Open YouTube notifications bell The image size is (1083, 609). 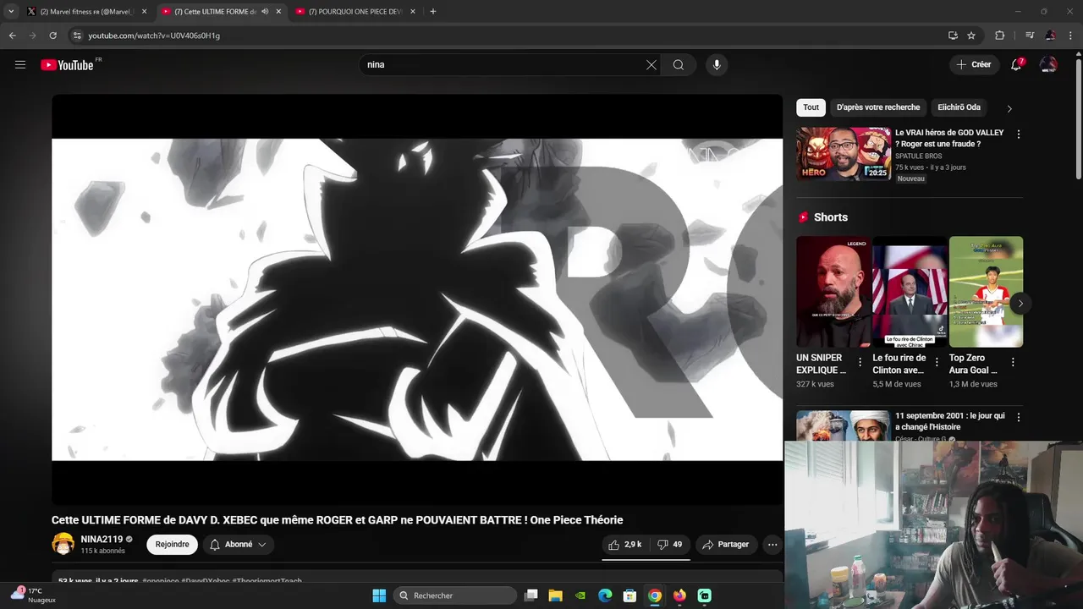pos(1017,64)
